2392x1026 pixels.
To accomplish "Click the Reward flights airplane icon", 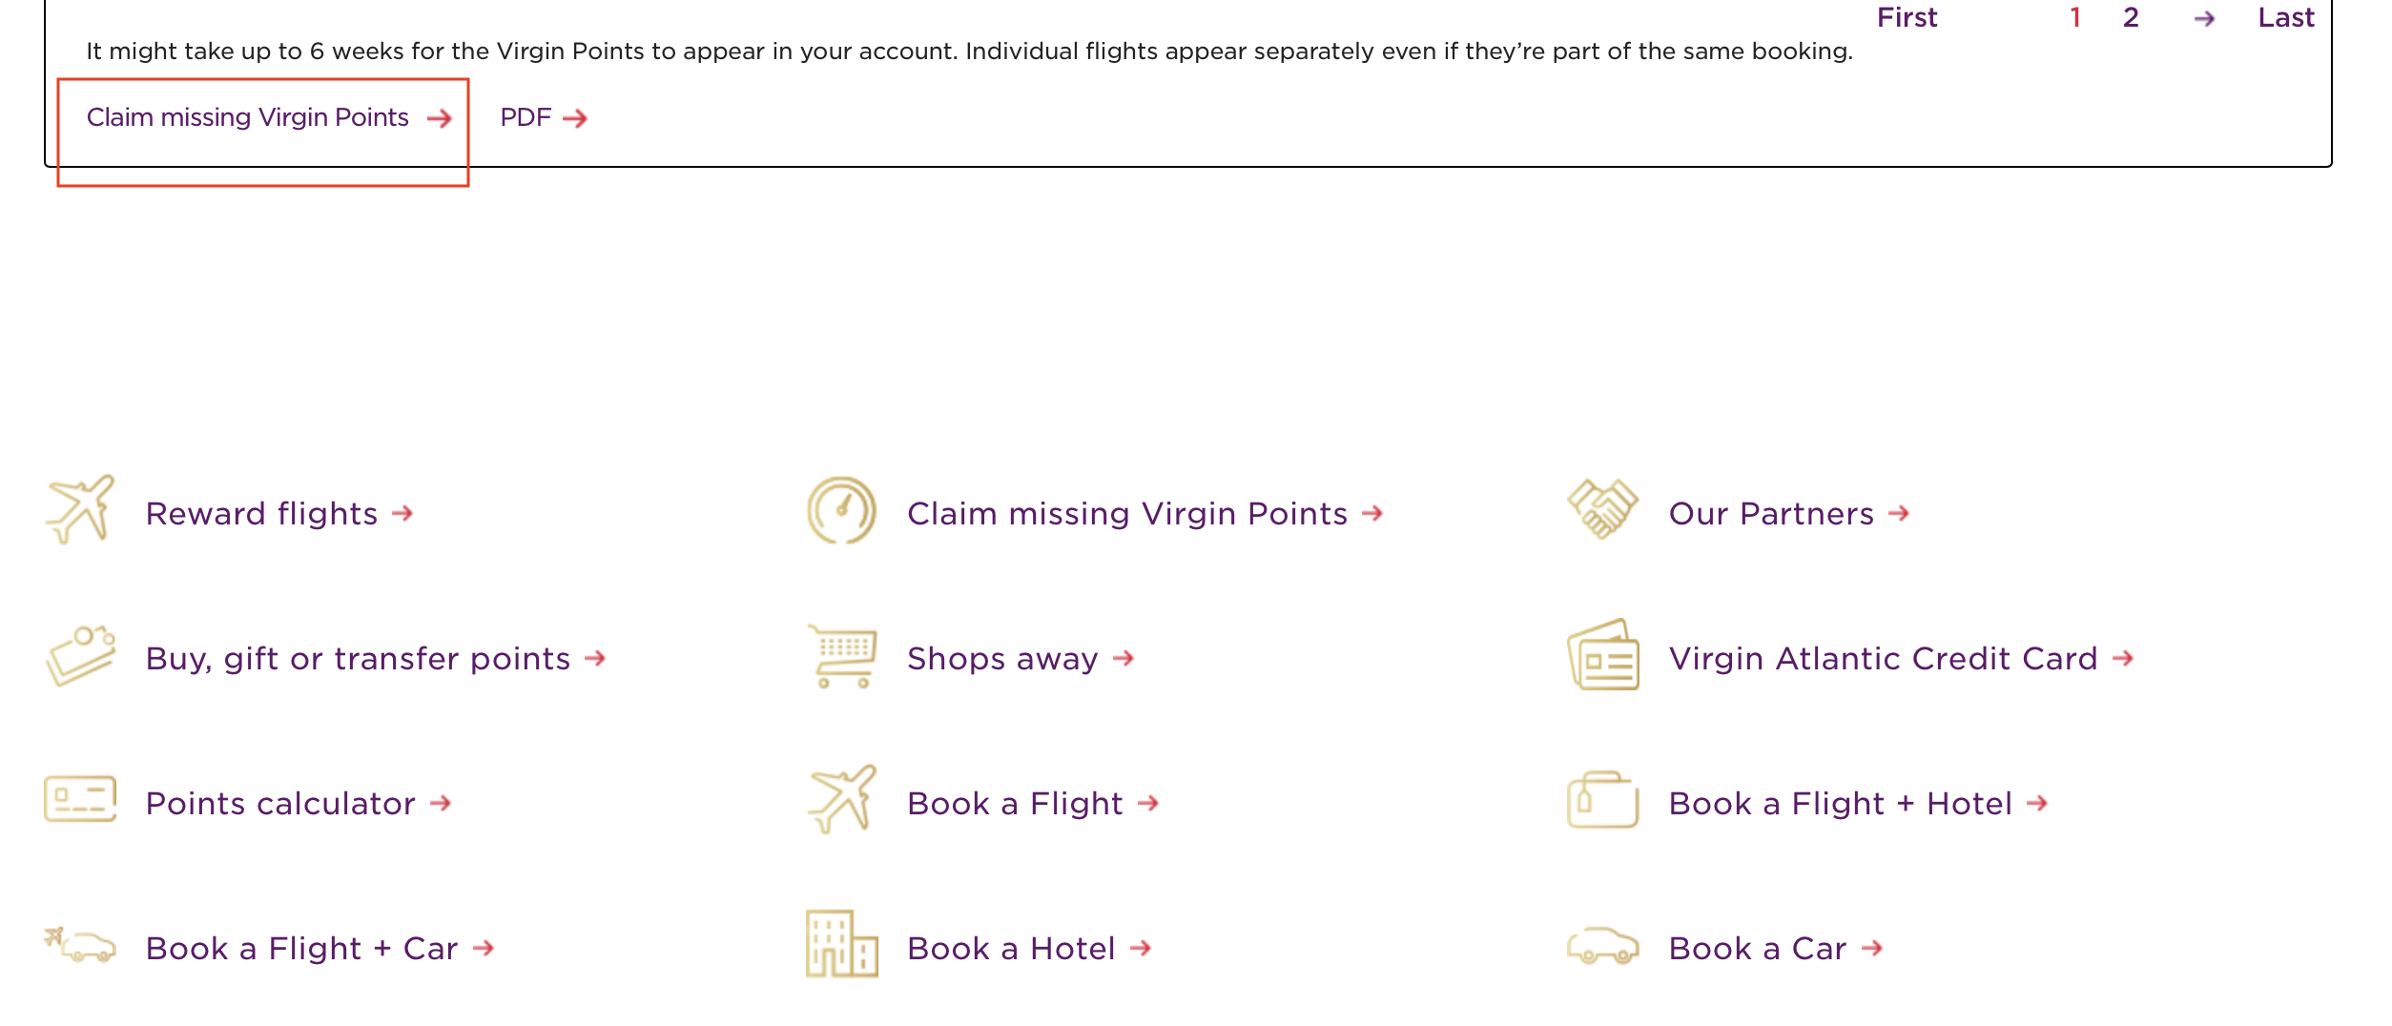I will click(x=80, y=510).
